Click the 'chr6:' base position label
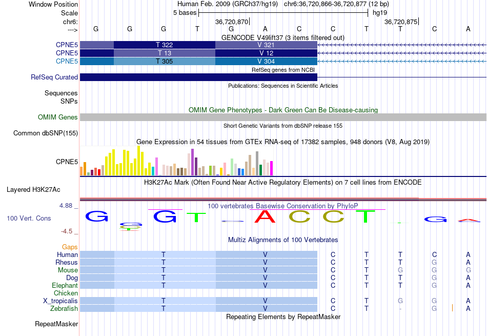 pos(70,22)
